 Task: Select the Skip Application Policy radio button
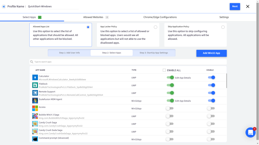pyautogui.click(x=223, y=27)
